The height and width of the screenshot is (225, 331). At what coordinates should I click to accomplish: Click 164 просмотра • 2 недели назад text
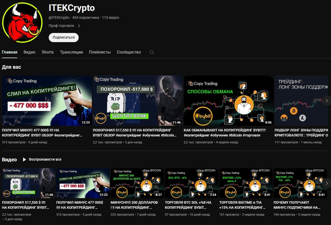click(297, 215)
